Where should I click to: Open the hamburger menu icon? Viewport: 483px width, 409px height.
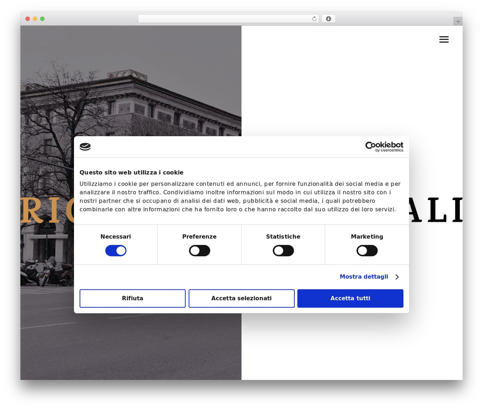click(x=444, y=39)
